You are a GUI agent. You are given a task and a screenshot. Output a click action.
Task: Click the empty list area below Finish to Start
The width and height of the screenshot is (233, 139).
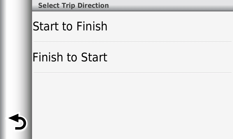[133, 106]
